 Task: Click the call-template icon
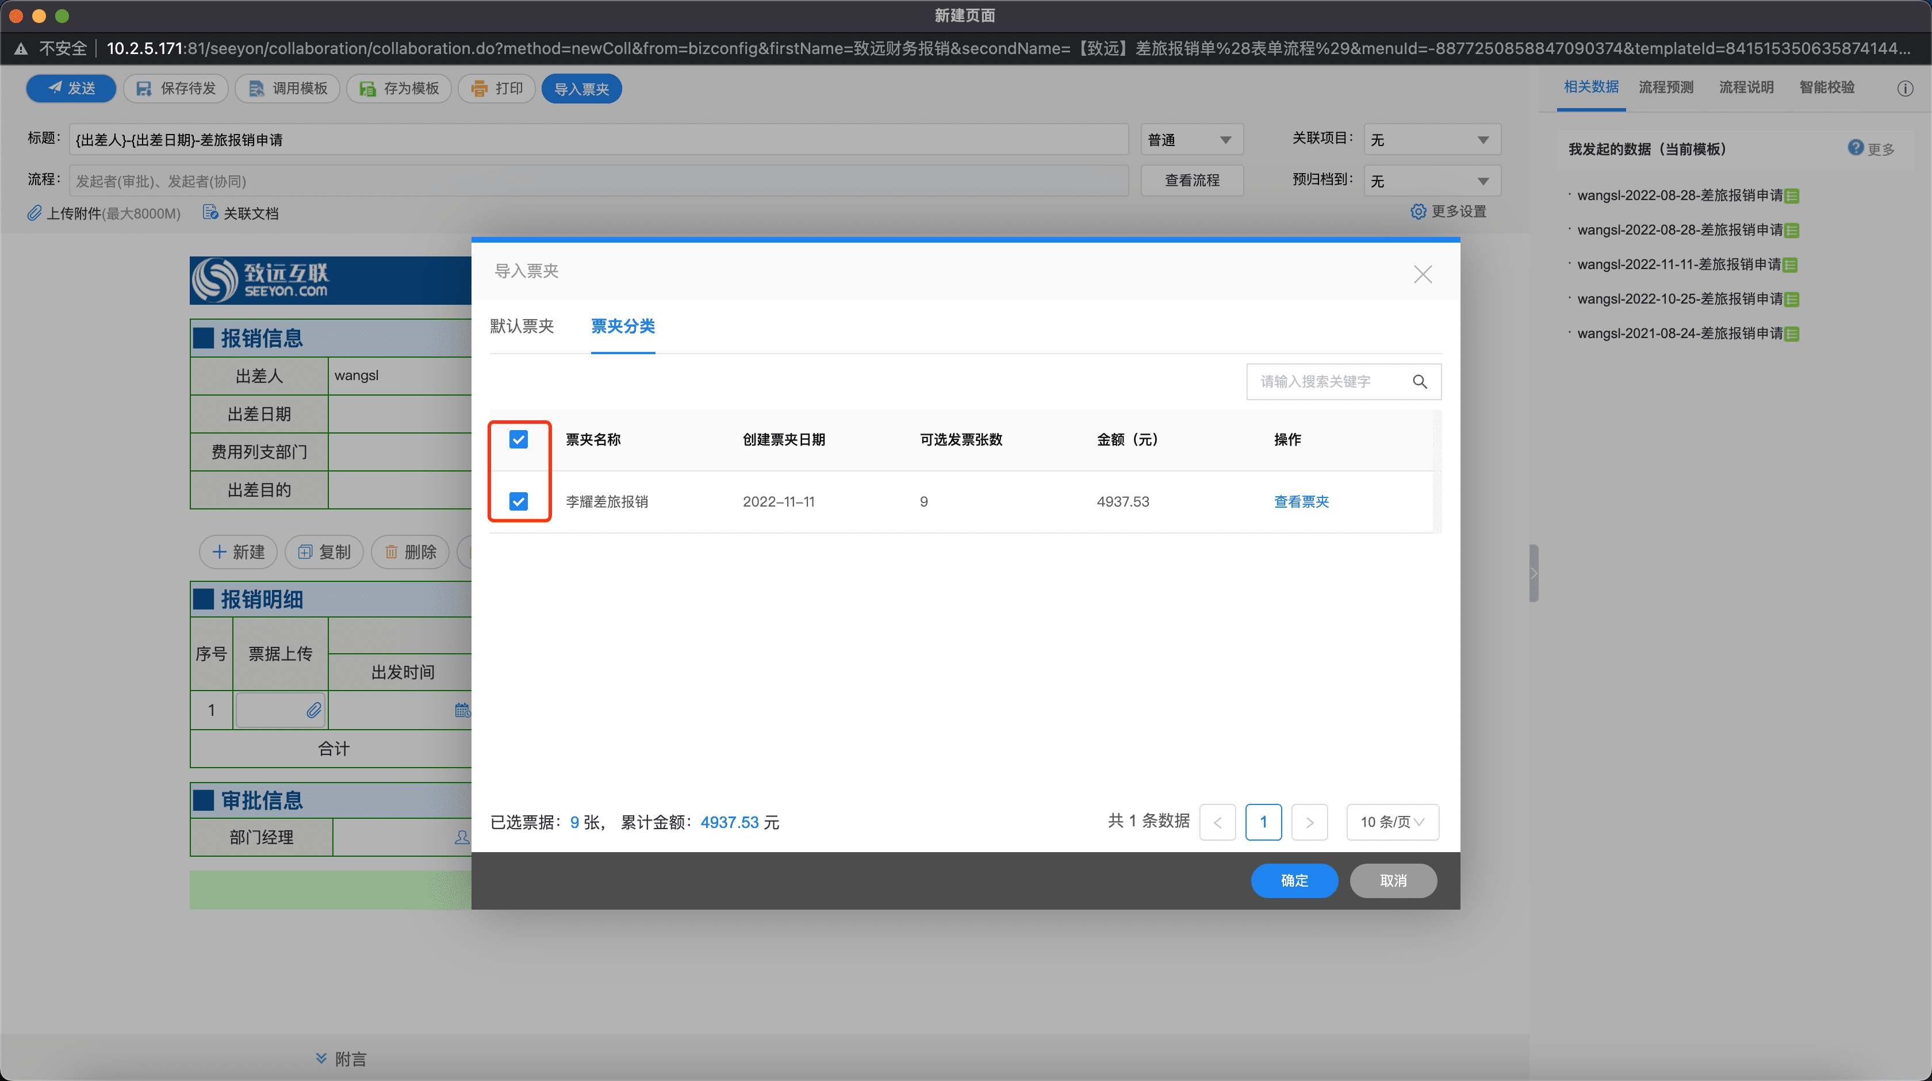tap(256, 89)
